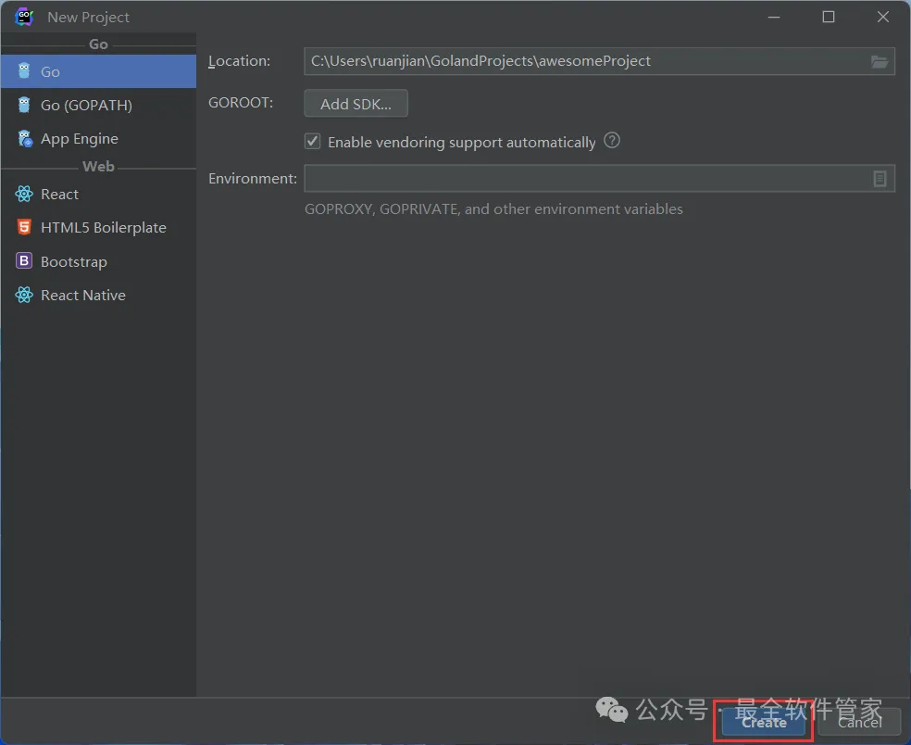
Task: Click the HTML5 shield icon
Action: (24, 227)
